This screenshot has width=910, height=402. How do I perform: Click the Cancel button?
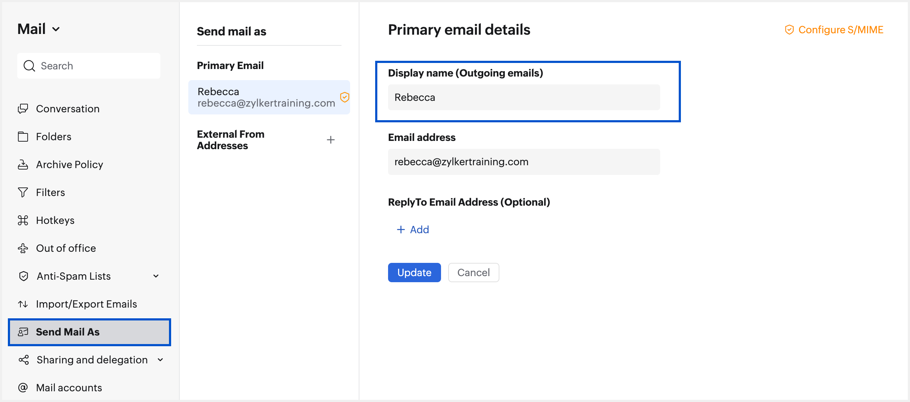(x=473, y=273)
